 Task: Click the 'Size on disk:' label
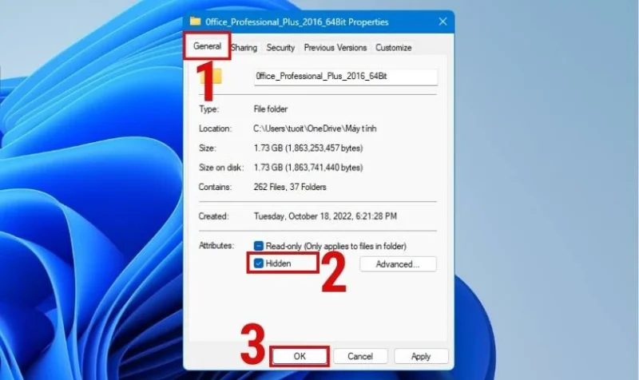pyautogui.click(x=221, y=168)
